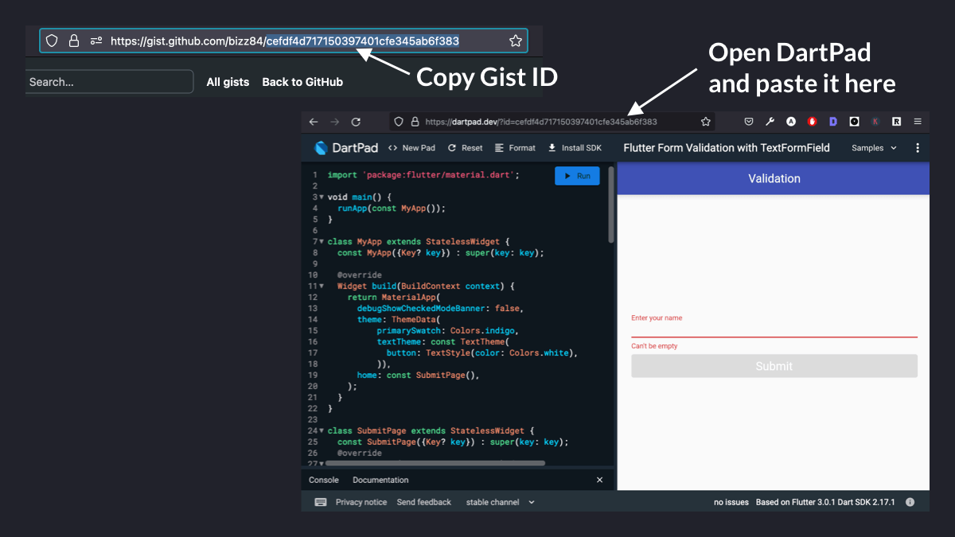Click the Enter your name text field
Image resolution: width=955 pixels, height=537 pixels.
774,325
